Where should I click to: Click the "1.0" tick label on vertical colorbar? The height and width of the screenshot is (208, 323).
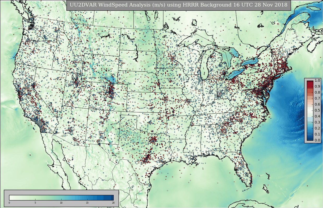coord(317,80)
